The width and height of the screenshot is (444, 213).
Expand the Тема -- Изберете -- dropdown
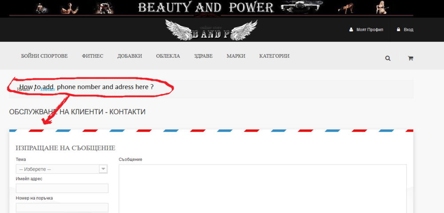click(62, 169)
